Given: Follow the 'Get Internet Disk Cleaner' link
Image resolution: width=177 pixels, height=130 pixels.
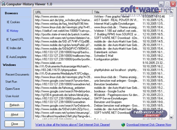Looking at the screenshot, I should coord(72,125).
